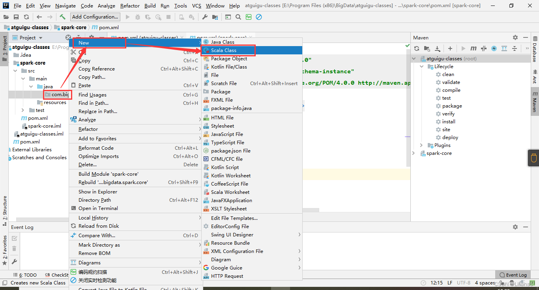Image resolution: width=539 pixels, height=290 pixels.
Task: Click Reload from Disk menu item
Action: (x=135, y=226)
